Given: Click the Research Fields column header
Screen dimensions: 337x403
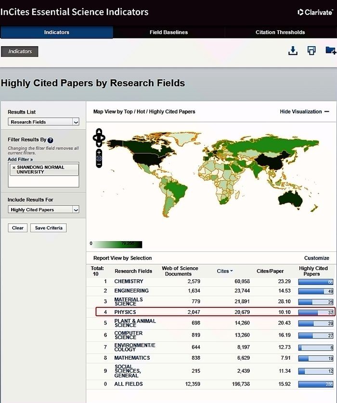Looking at the screenshot, I should (x=133, y=271).
